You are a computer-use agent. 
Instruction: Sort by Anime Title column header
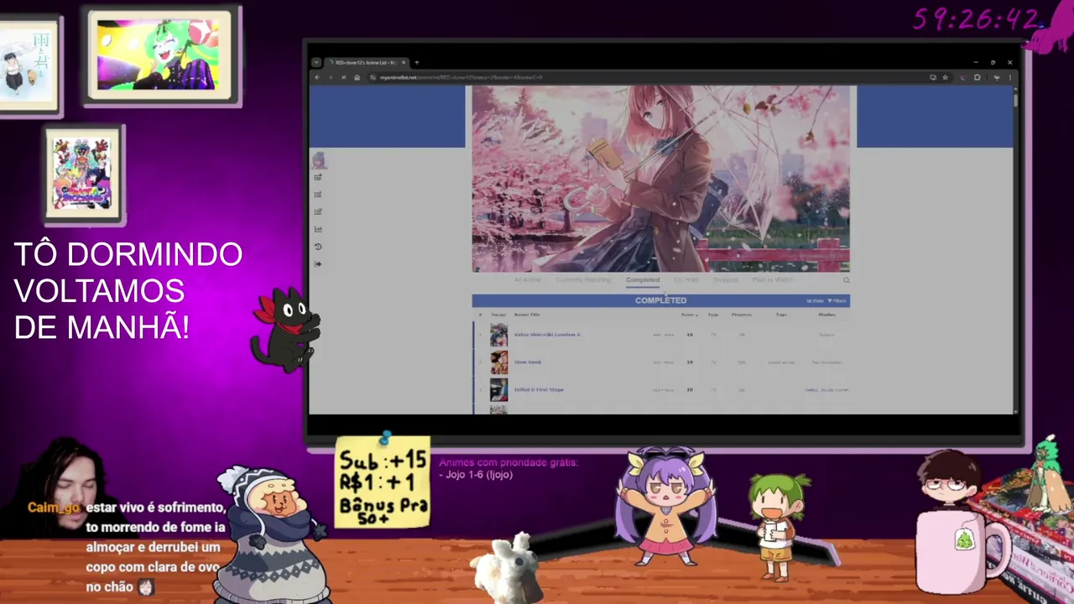pos(527,315)
